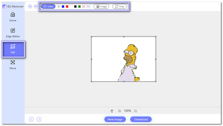
Task: Pick the blue background swatch
Action: pos(63,6)
